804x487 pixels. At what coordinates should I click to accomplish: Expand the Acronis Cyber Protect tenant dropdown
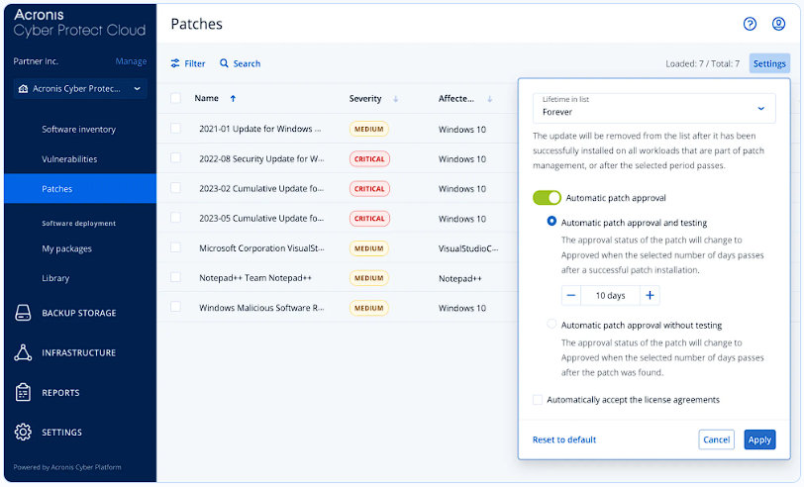[x=137, y=89]
